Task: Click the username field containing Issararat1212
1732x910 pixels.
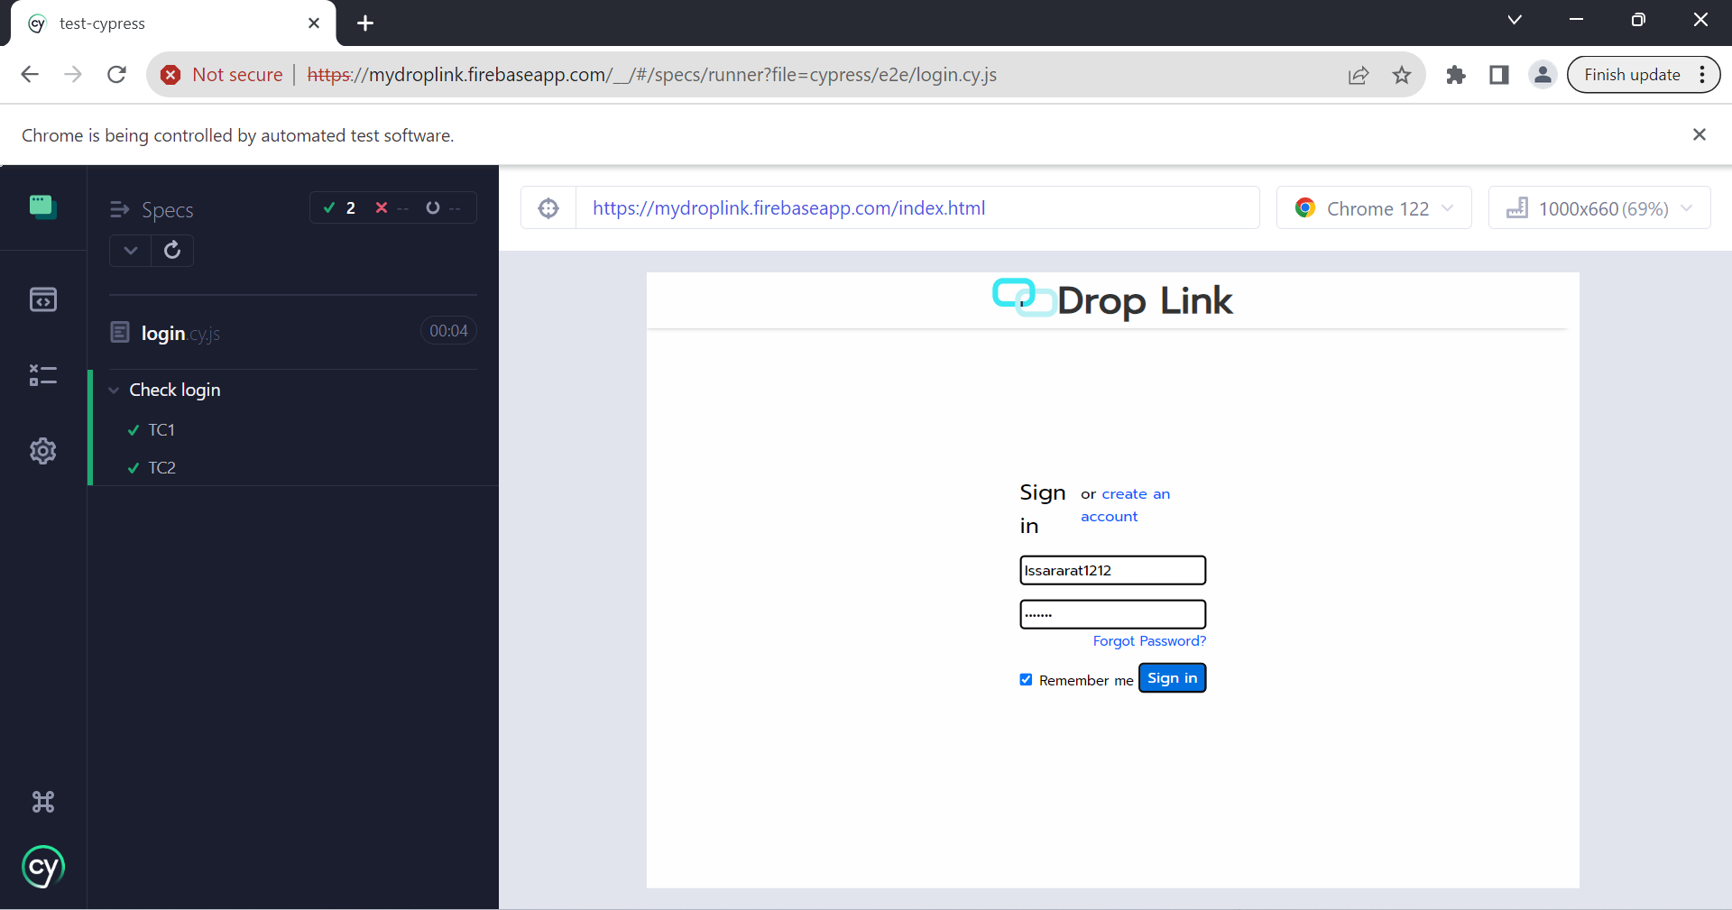Action: pyautogui.click(x=1112, y=571)
